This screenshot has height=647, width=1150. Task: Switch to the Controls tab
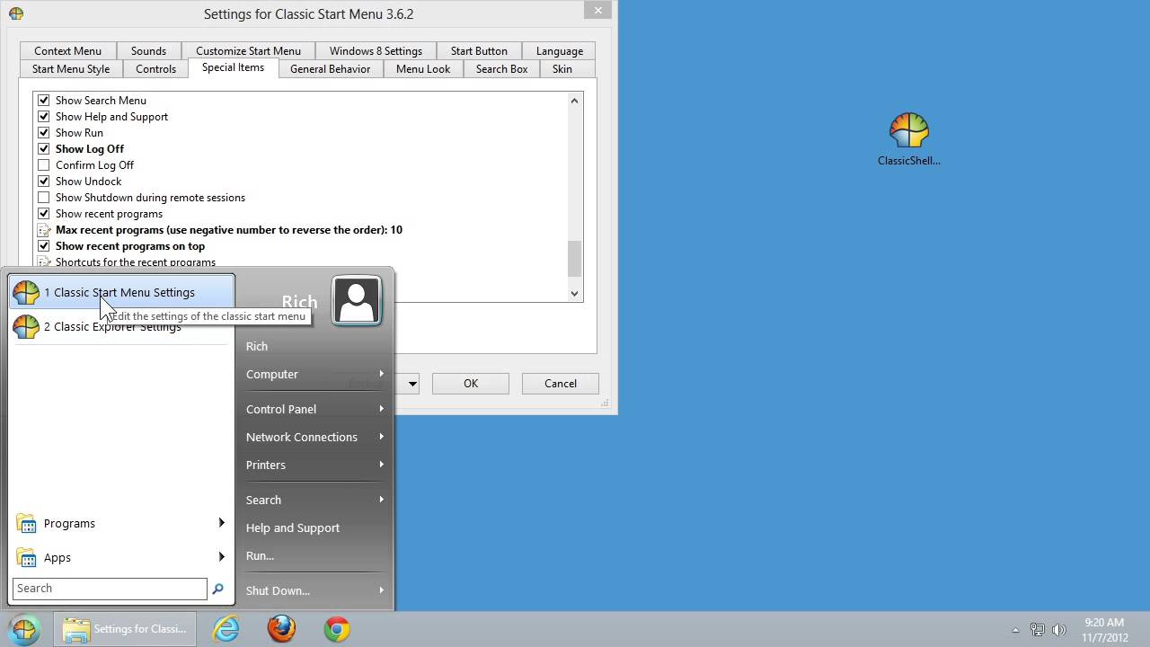155,69
